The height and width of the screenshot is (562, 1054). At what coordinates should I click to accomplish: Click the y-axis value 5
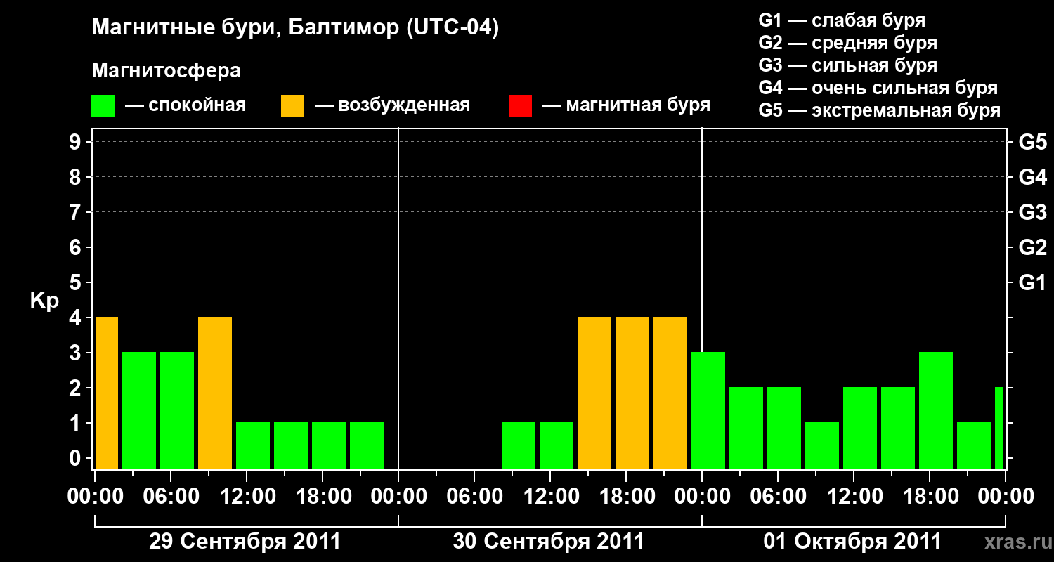[77, 282]
